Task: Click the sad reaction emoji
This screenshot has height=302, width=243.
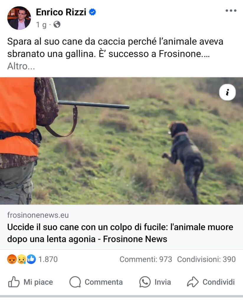Action: (x=21, y=259)
